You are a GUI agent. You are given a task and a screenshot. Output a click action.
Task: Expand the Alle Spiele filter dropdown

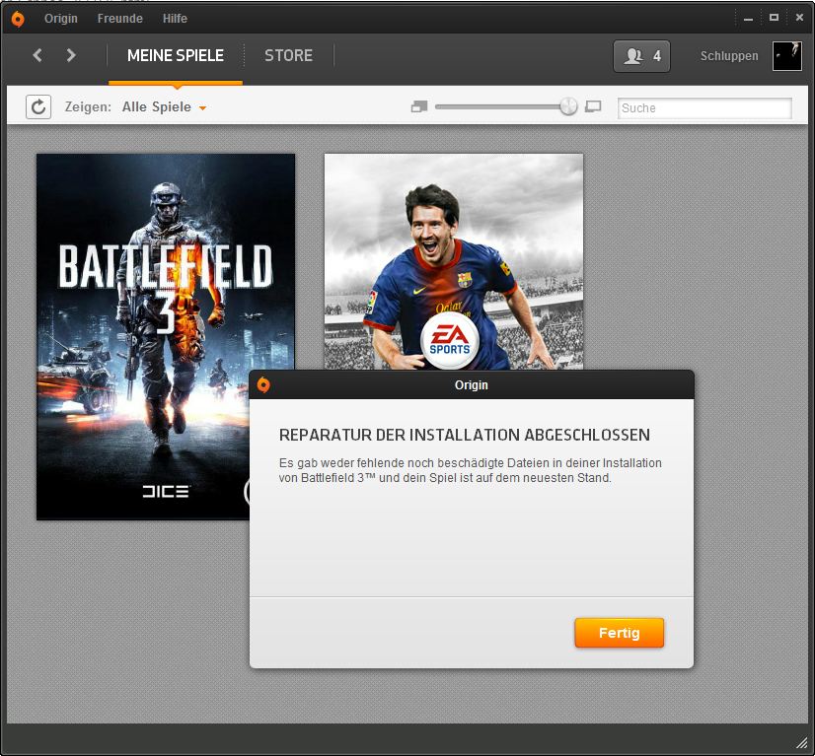(x=164, y=107)
